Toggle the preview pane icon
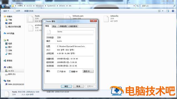Screen dimensions: 177x99 click(x=168, y=11)
